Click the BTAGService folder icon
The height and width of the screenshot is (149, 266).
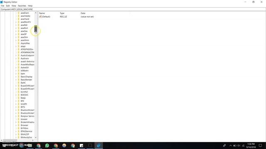tap(19, 131)
